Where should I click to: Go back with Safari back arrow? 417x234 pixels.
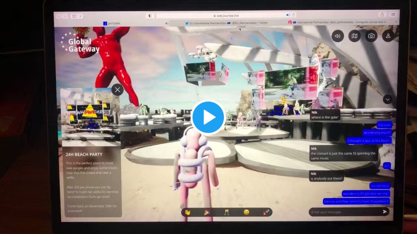pyautogui.click(x=59, y=17)
